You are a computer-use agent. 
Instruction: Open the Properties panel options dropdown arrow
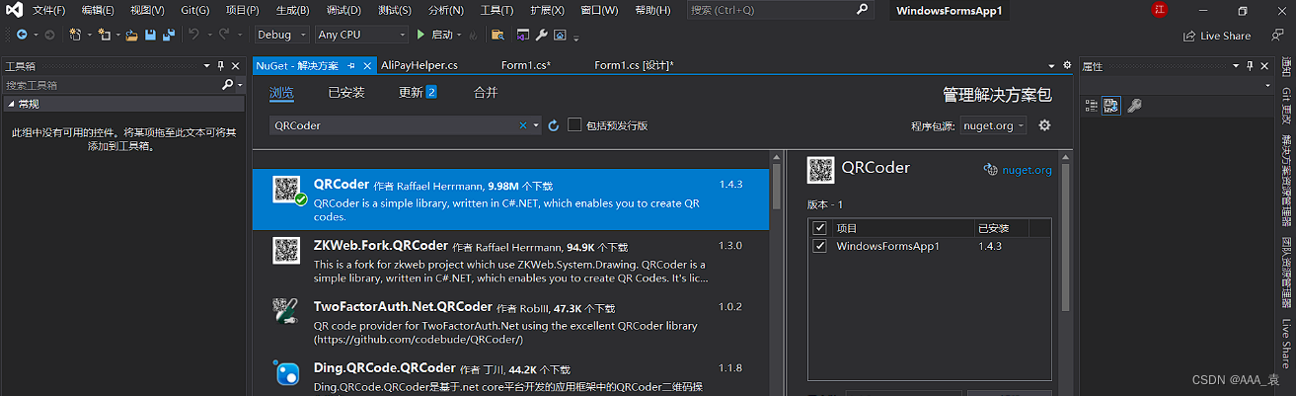pyautogui.click(x=1236, y=66)
